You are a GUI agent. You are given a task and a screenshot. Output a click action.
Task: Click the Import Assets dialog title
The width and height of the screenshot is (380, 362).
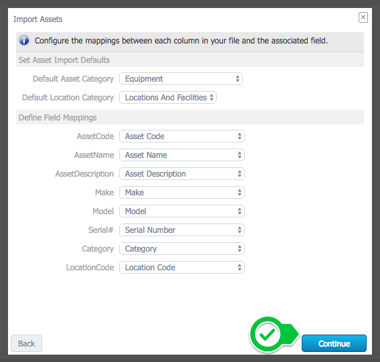click(38, 19)
